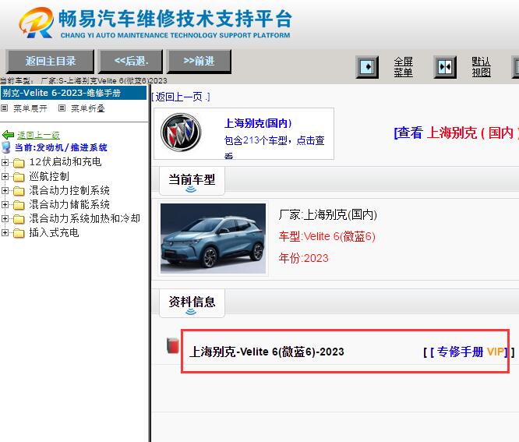Click folder icon of 混合动力控制系统
The width and height of the screenshot is (519, 442).
click(19, 191)
